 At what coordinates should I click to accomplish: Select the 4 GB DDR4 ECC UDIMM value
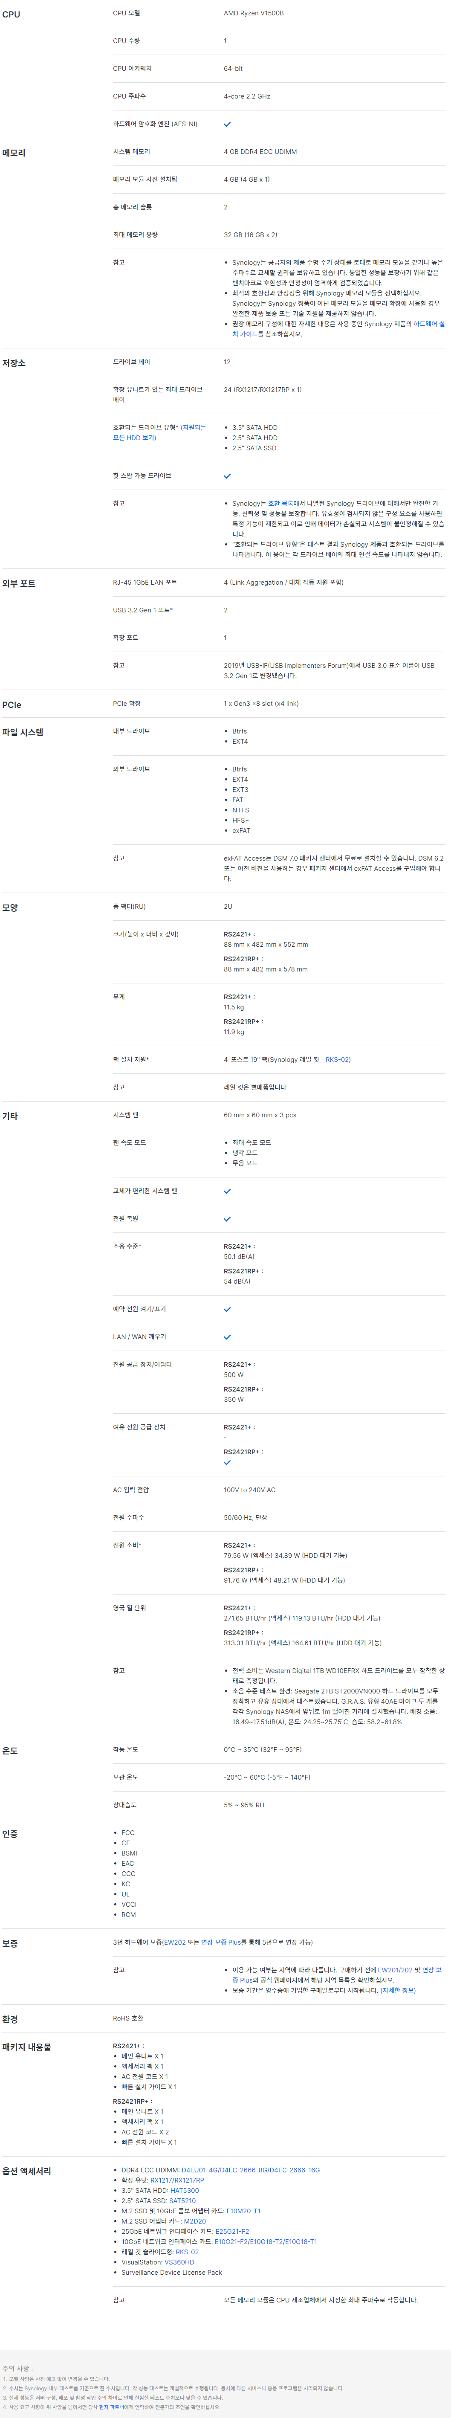260,151
